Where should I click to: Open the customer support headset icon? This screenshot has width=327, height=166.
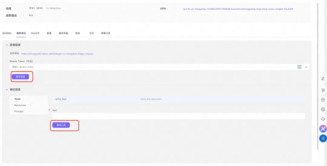coord(323,119)
